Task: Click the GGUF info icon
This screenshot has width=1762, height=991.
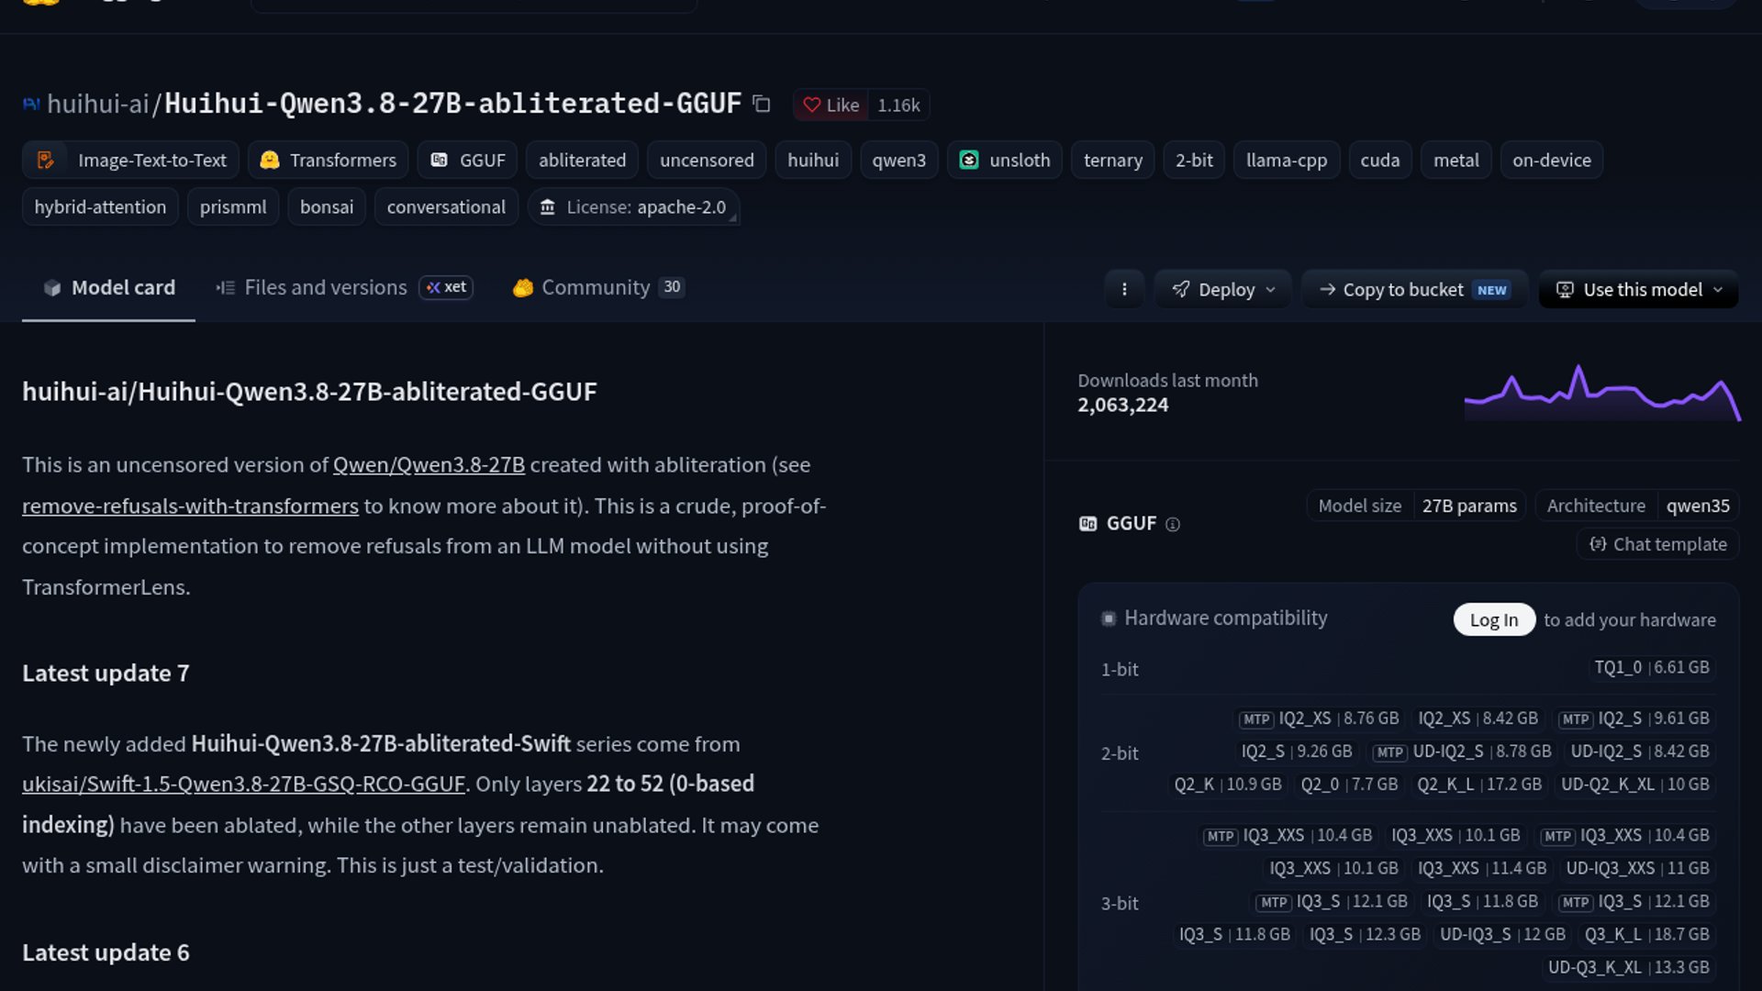Action: click(1173, 524)
